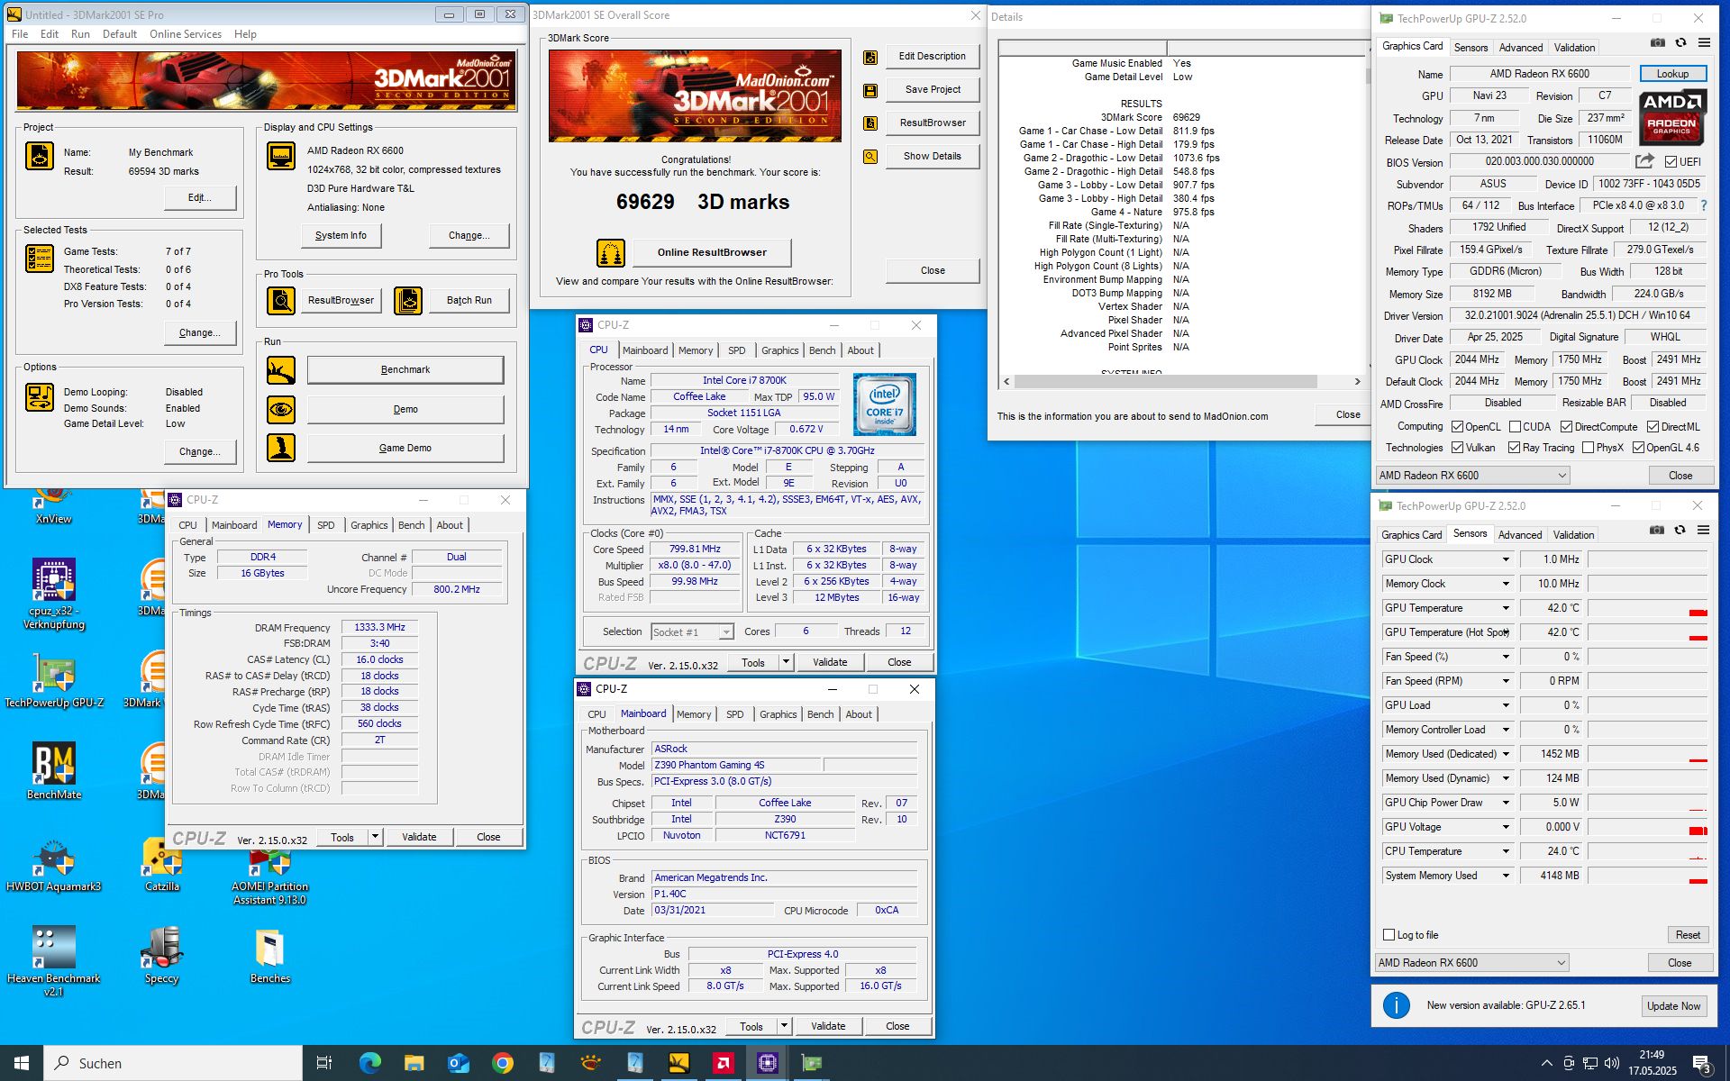Toggle the DirectML checkbox in GPU-Z
The image size is (1730, 1081).
[x=1653, y=427]
